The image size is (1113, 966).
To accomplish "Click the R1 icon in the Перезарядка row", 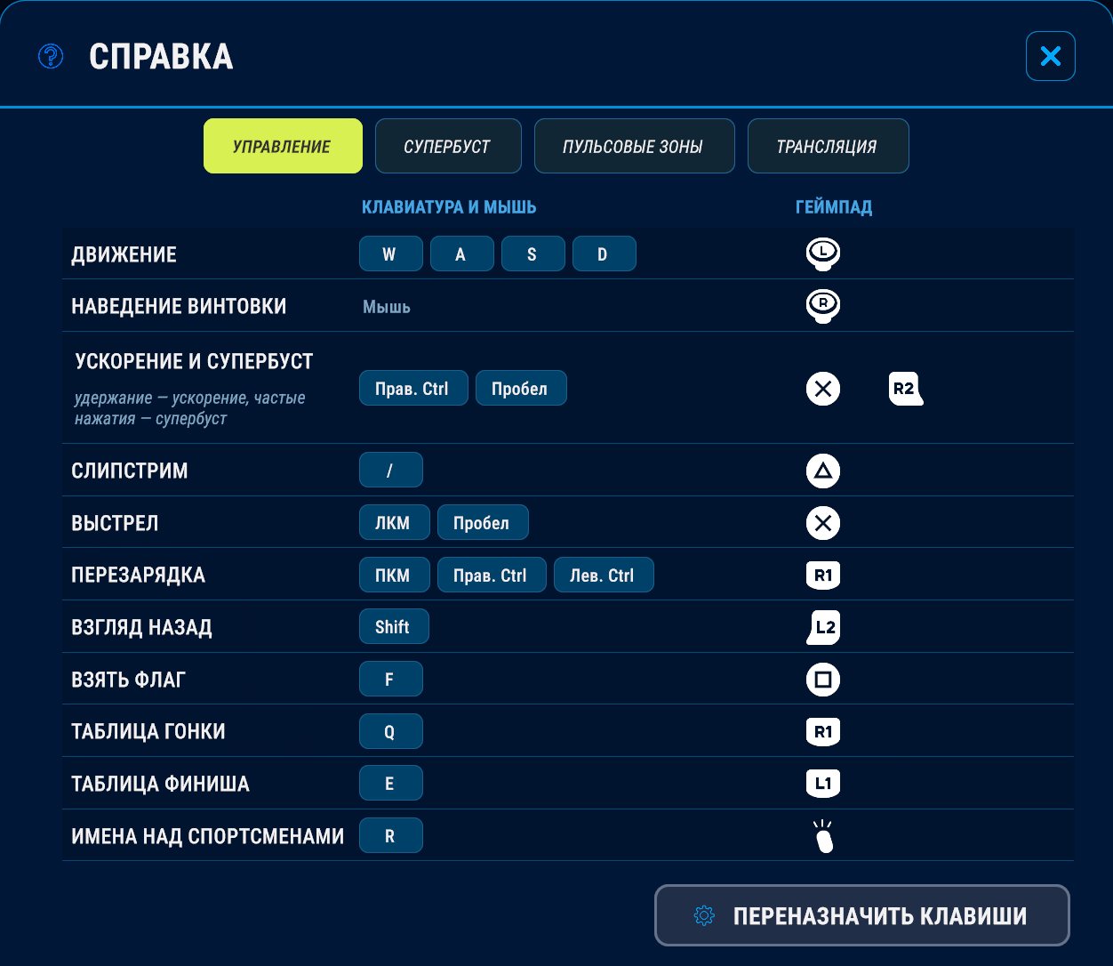I will [823, 575].
